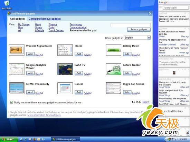The width and height of the screenshot is (190, 142).
Task: Open the Windows start menu
Action: [9, 139]
